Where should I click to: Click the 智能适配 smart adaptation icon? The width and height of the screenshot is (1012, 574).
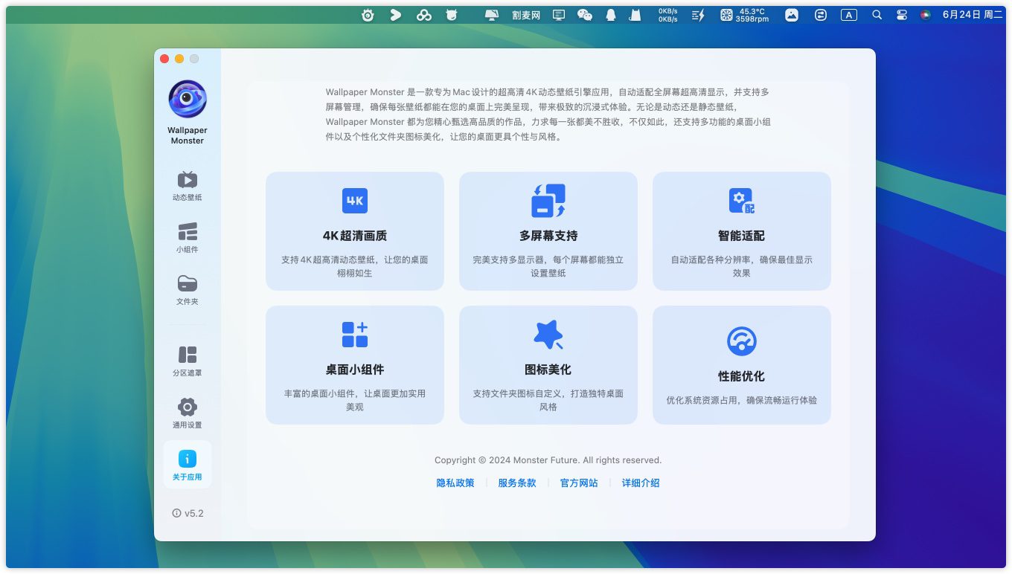[x=742, y=201]
